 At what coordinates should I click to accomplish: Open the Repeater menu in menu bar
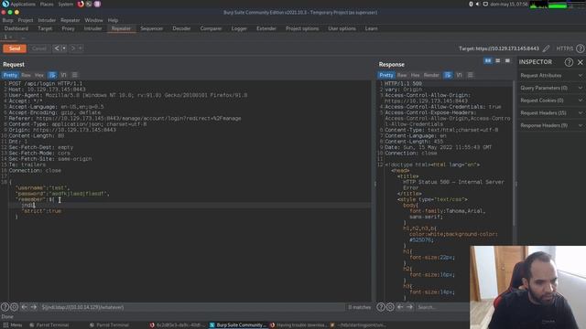[x=71, y=20]
